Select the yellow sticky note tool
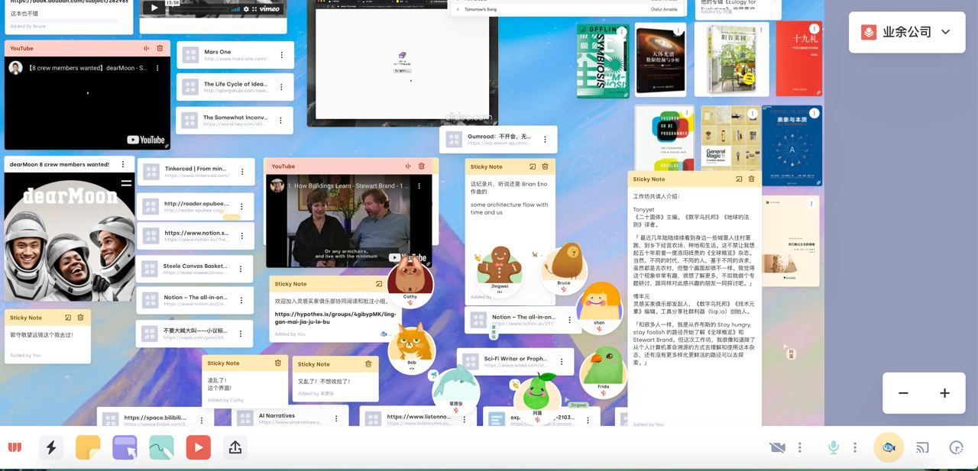The height and width of the screenshot is (471, 978). [88, 447]
